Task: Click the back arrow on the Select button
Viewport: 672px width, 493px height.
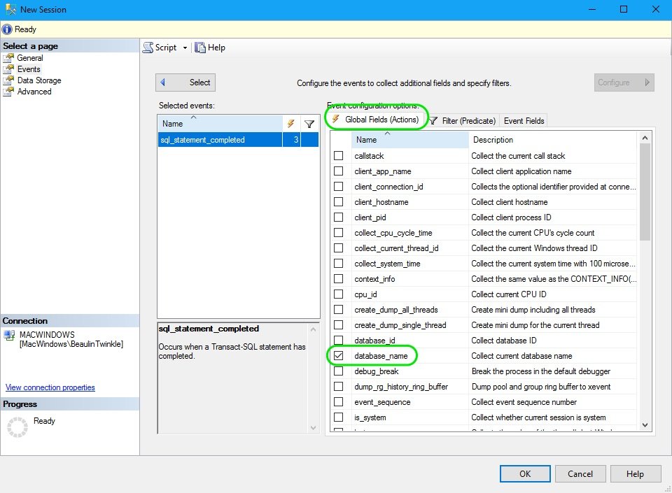Action: tap(164, 82)
